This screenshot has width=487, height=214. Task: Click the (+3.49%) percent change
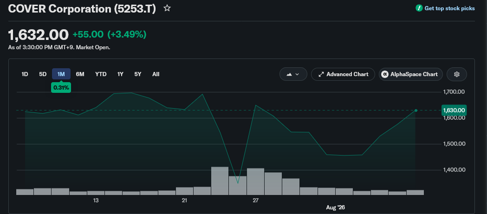[x=127, y=34]
